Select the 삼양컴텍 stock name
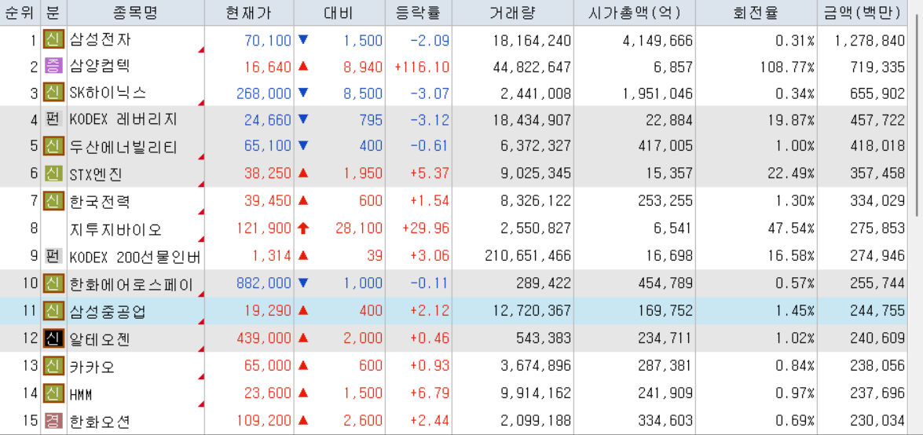This screenshot has width=923, height=435. pos(101,67)
